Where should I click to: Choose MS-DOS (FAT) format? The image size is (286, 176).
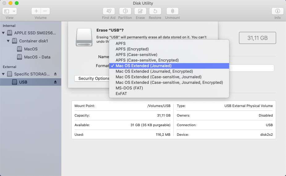pos(169,88)
